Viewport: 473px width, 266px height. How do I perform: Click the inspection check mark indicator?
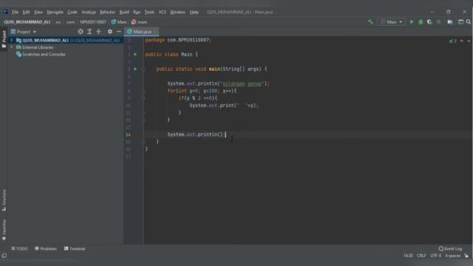click(453, 41)
